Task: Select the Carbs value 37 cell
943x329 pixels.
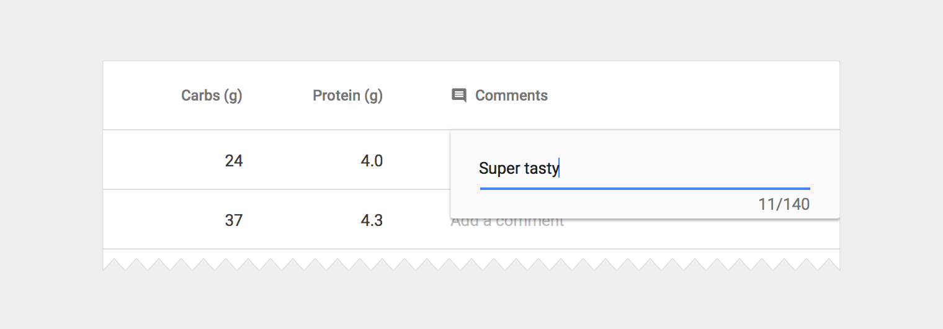Action: coord(234,220)
